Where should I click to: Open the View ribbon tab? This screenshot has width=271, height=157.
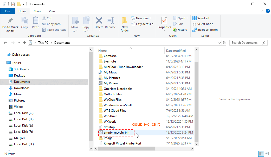tap(52, 11)
